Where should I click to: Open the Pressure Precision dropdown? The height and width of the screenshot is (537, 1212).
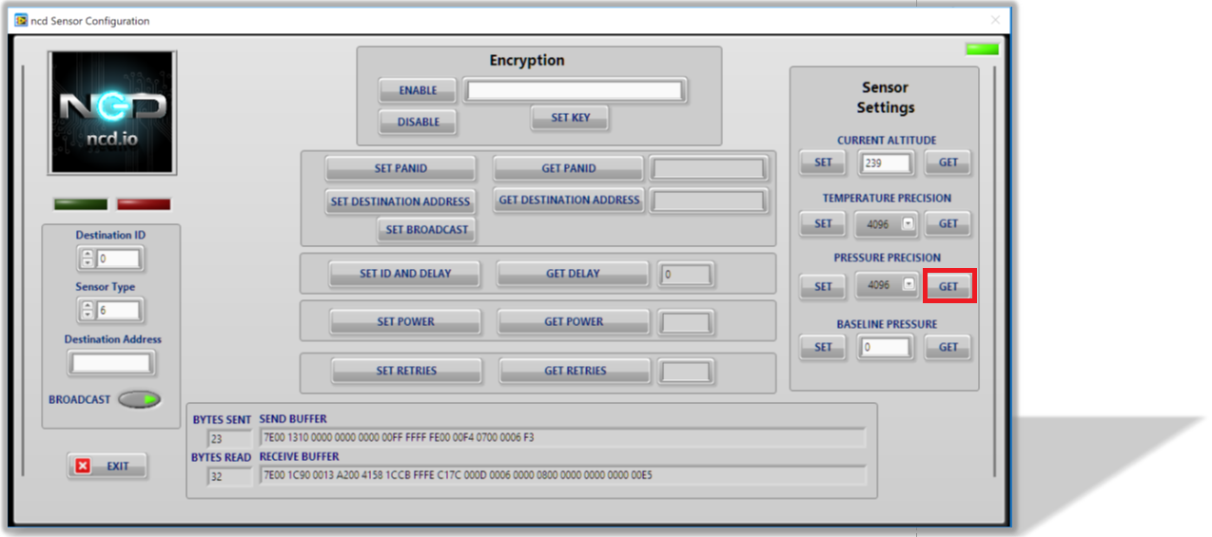[x=908, y=284]
